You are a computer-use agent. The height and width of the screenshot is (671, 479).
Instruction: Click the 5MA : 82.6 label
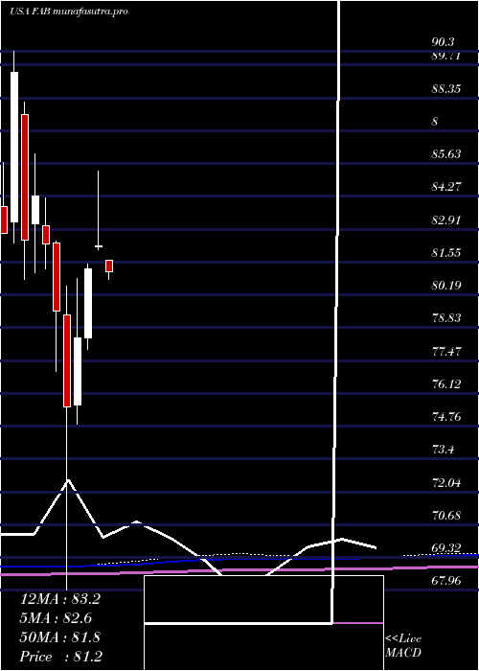(x=56, y=618)
